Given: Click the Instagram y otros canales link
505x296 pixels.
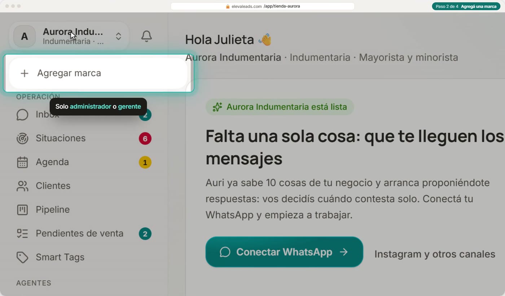Looking at the screenshot, I should [x=435, y=254].
